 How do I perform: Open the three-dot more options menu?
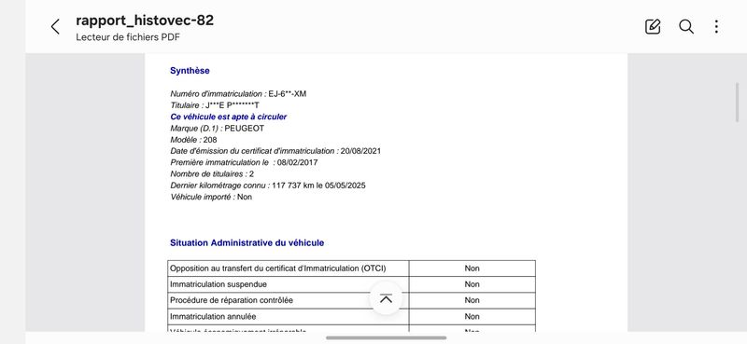point(716,27)
